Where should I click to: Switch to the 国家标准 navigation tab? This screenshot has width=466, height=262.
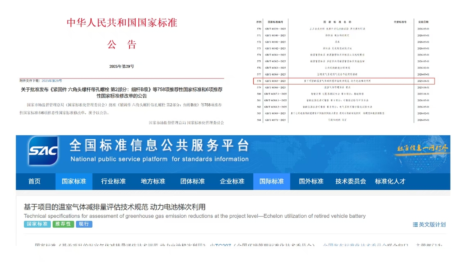click(74, 181)
